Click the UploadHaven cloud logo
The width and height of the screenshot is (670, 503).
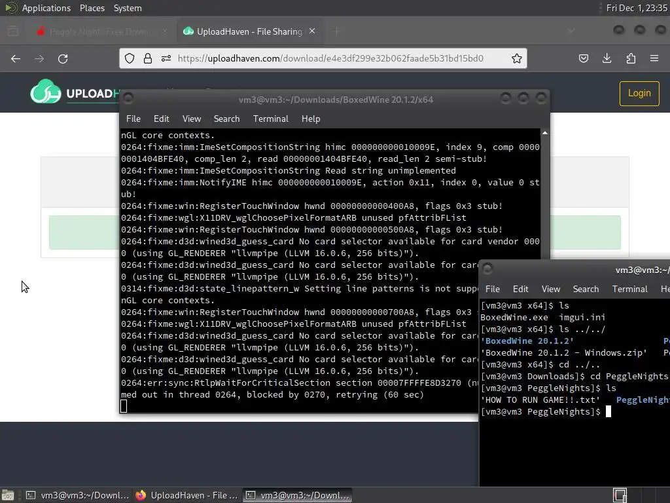click(x=45, y=92)
